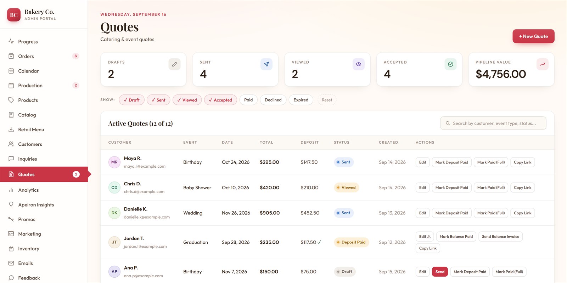Toggle the Draft filter chip
The height and width of the screenshot is (283, 567).
tap(132, 100)
